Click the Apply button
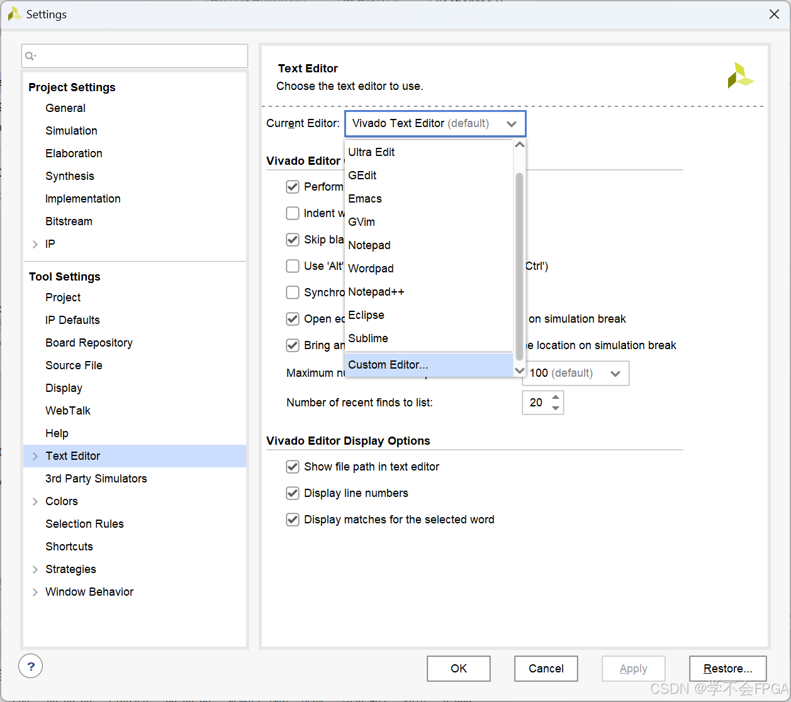Screen dimensions: 791x702 coord(634,669)
